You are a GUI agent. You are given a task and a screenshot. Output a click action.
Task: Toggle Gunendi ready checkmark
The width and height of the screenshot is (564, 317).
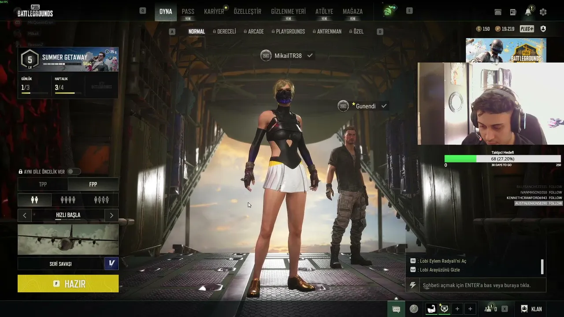[x=384, y=106]
